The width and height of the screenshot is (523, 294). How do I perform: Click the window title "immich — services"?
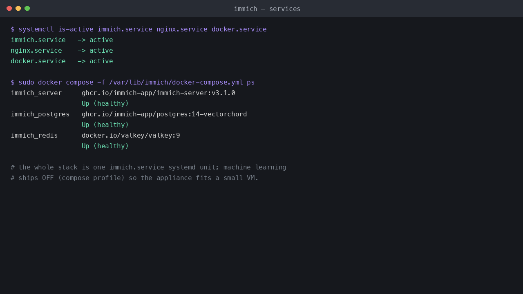coord(267,9)
